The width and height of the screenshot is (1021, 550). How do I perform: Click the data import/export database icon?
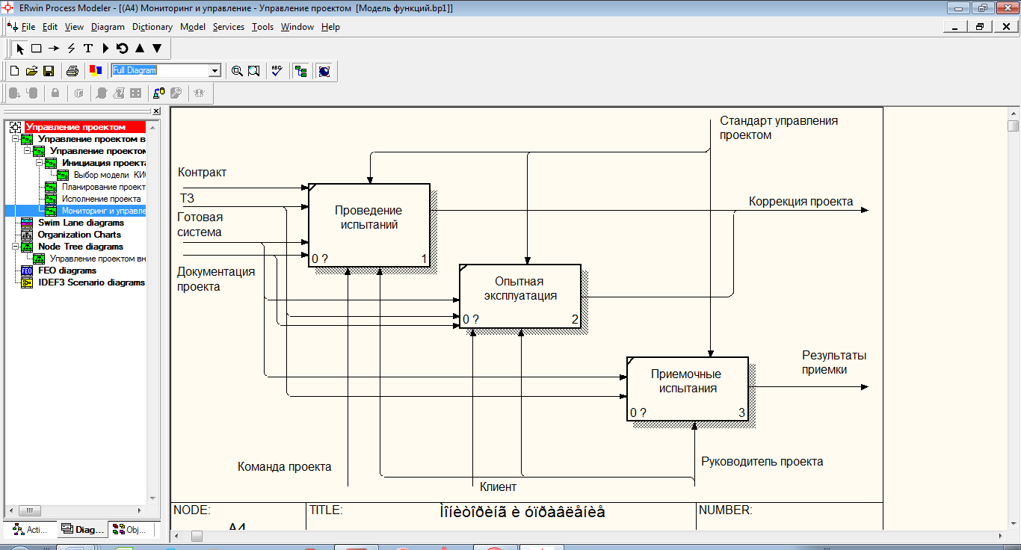click(x=158, y=93)
